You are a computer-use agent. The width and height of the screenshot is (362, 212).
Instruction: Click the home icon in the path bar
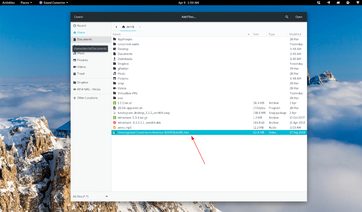123,26
